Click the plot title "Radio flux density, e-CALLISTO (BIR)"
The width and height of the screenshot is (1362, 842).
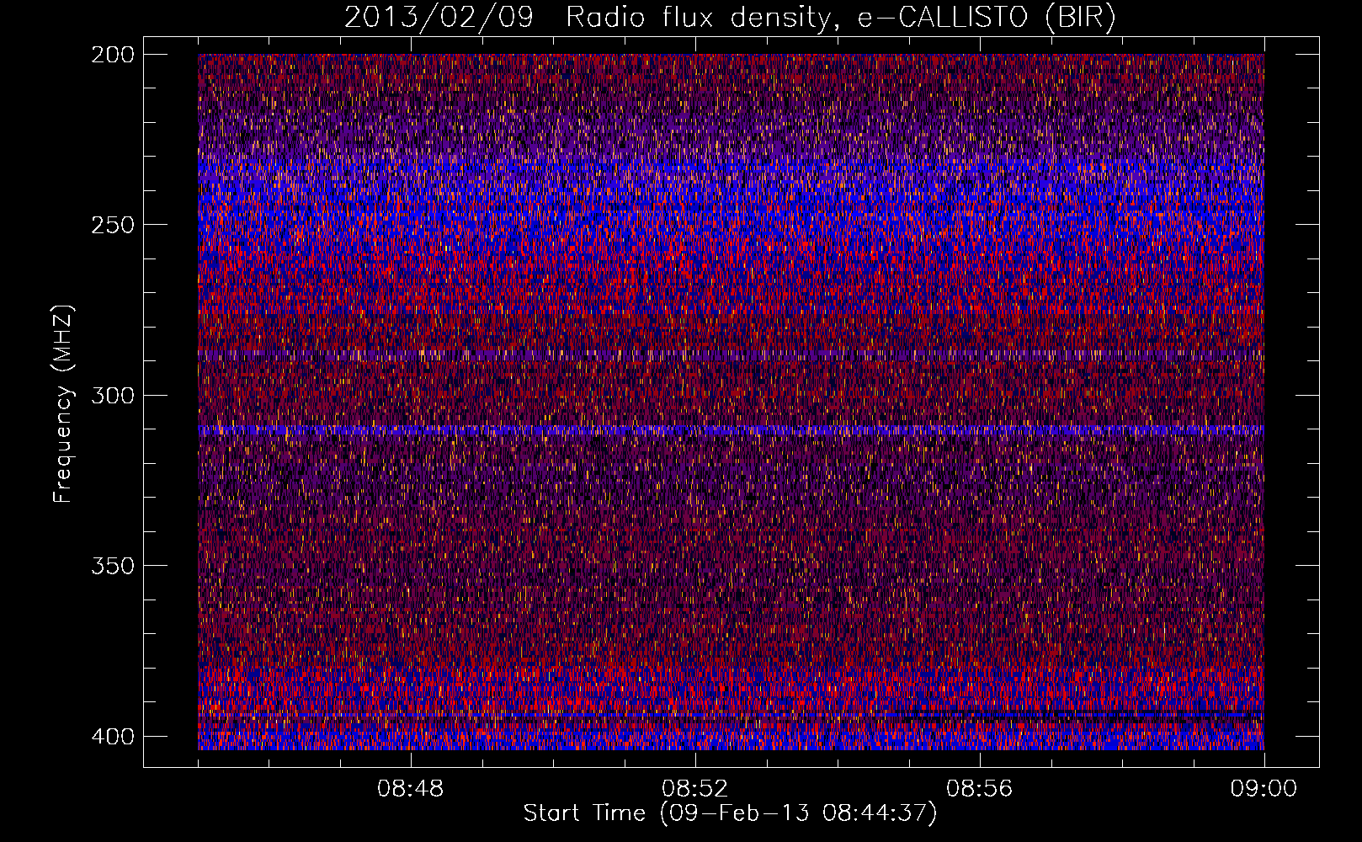(841, 18)
